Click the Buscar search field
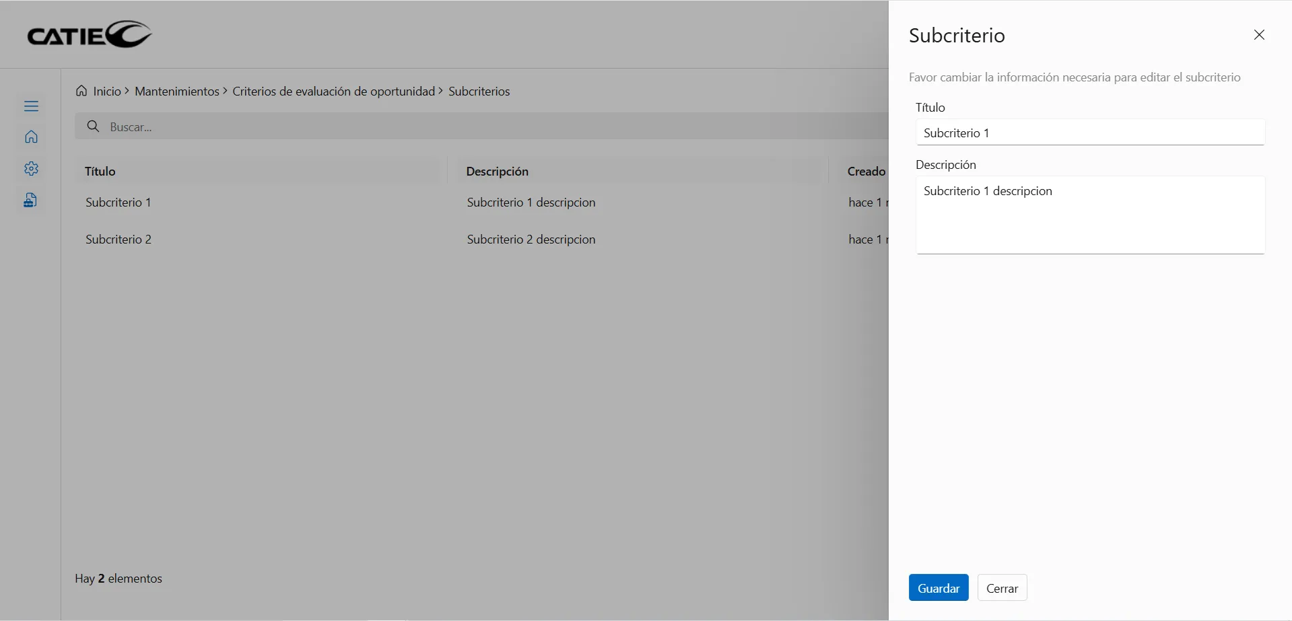 click(471, 126)
